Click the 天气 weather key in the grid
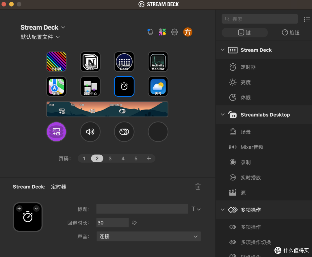Image resolution: width=312 pixels, height=257 pixels. click(x=158, y=86)
